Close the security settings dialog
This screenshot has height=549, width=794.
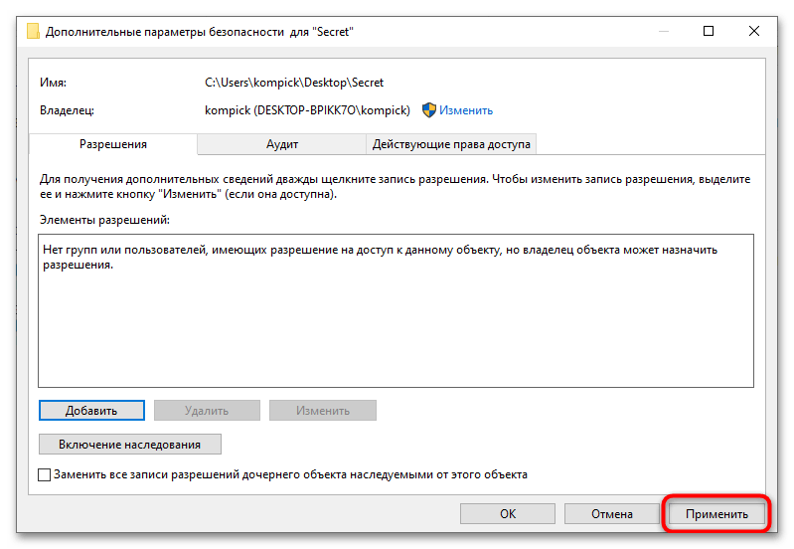tap(754, 32)
